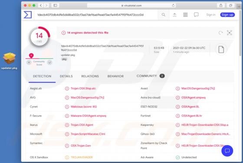Click F-Secure result Malware.OSX/Agent.smpwq

point(89,116)
